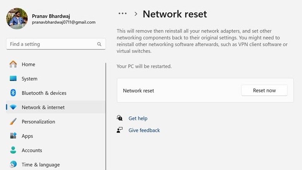Go to Personalization settings
302x170 pixels.
coord(38,122)
